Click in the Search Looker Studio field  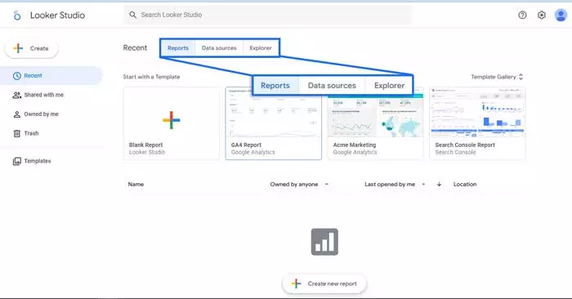tap(268, 15)
